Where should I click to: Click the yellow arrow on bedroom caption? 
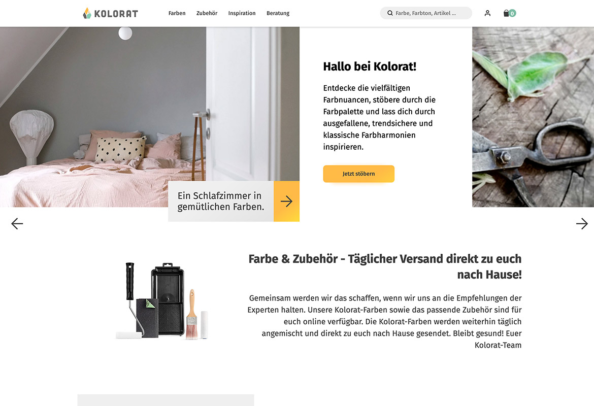coord(286,201)
